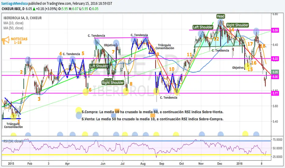Click the orange annotation number 3
The image size is (285, 168).
coord(39,99)
